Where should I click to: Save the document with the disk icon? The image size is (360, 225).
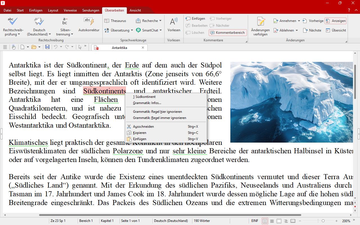48,47
